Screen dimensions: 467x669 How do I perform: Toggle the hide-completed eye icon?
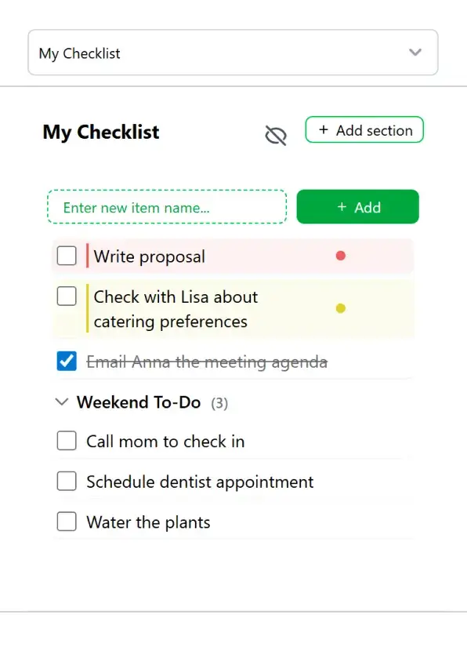[x=276, y=136]
